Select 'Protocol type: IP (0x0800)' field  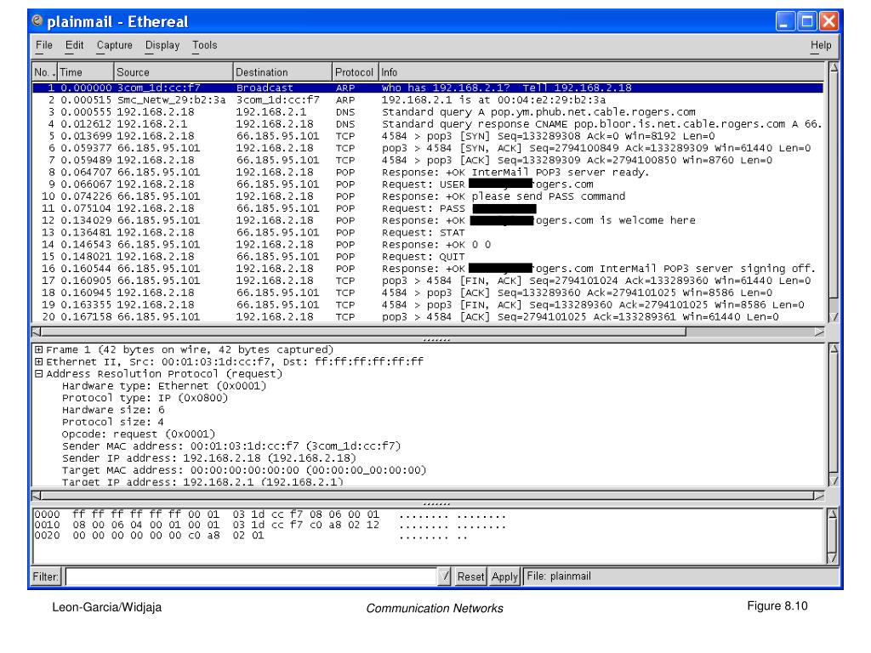click(145, 398)
